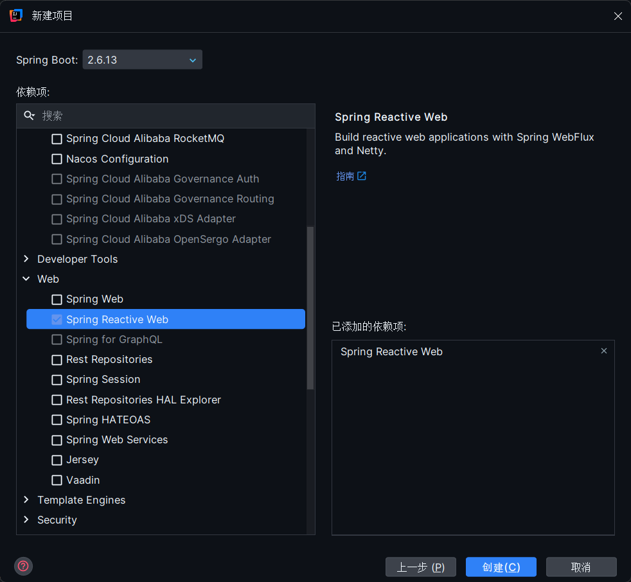The image size is (631, 582).
Task: Check Spring Cloud Alibaba xDS Adapter
Action: (57, 219)
